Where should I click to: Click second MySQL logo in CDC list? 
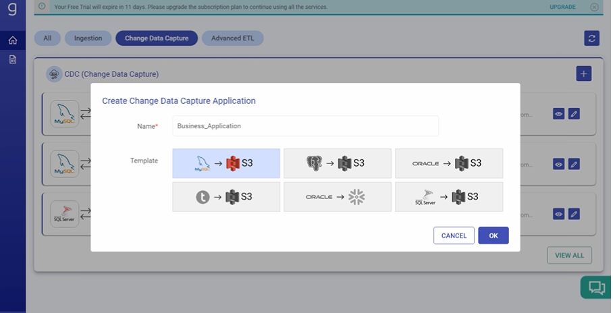tap(65, 164)
